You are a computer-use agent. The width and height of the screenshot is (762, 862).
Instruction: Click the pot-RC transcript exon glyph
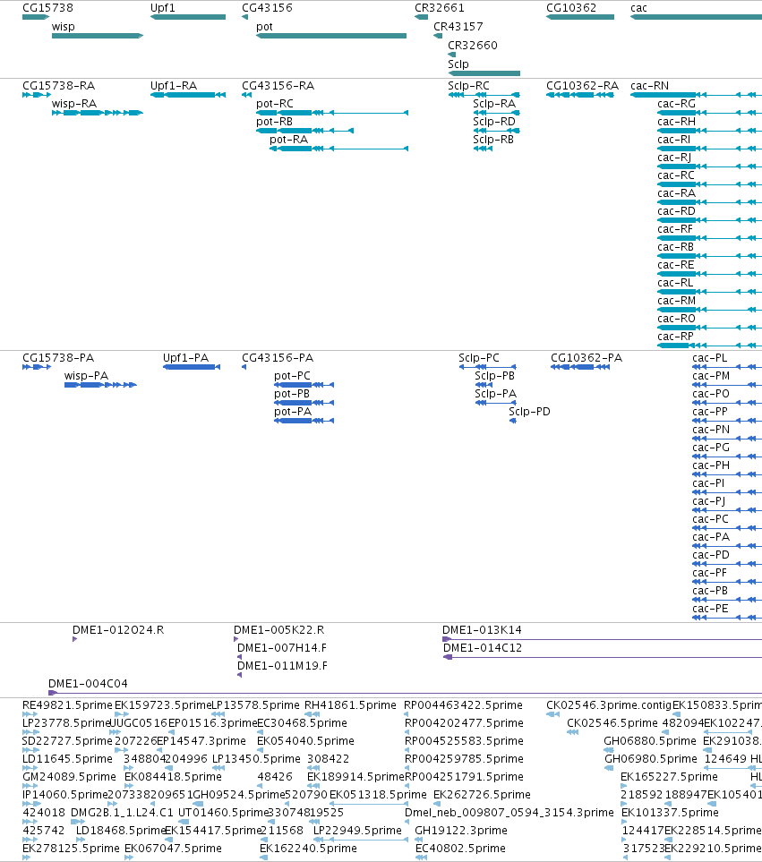[x=332, y=113]
